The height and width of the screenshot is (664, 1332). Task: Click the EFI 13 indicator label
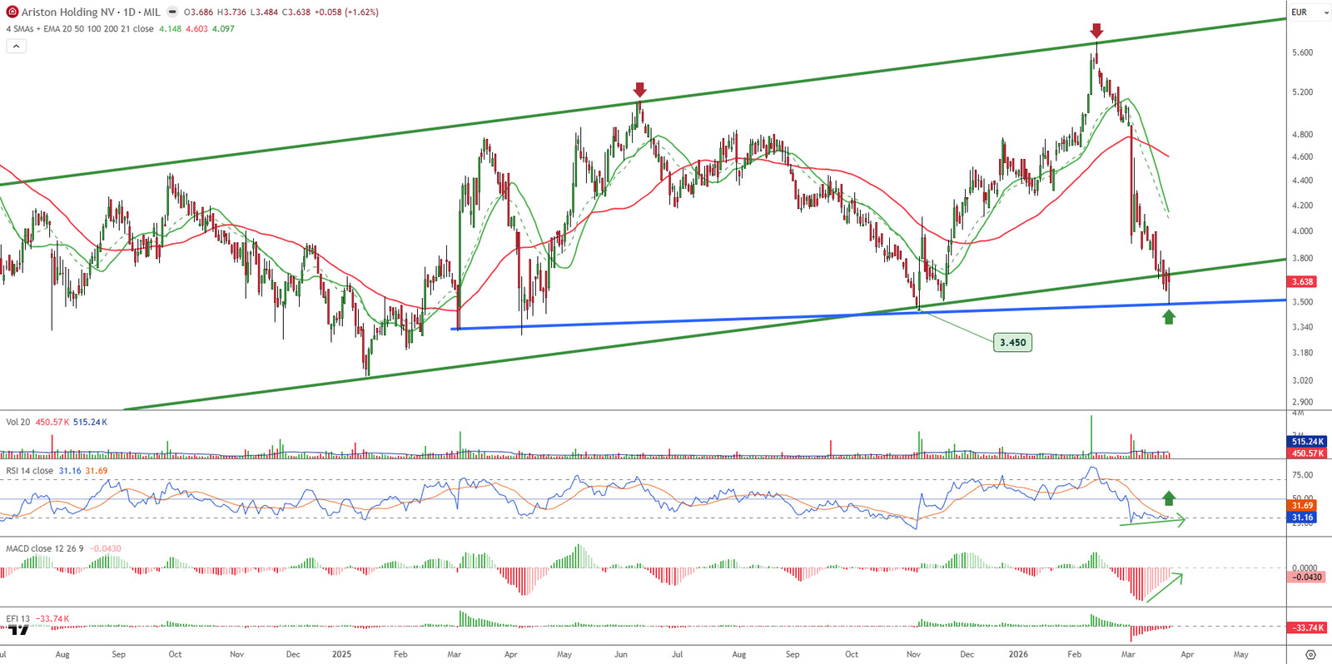click(17, 619)
